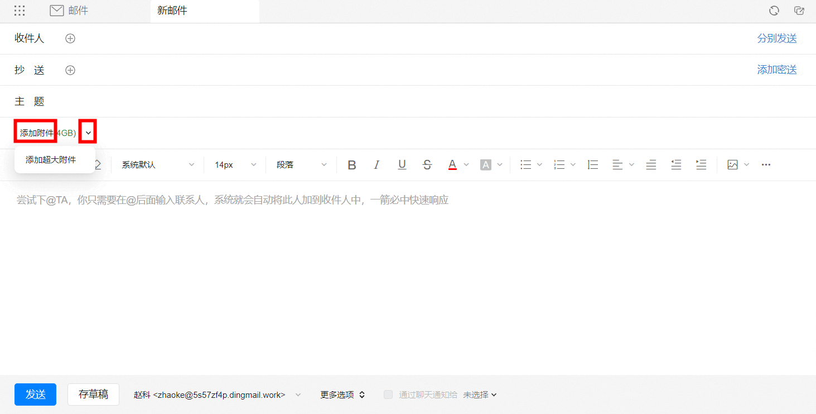
Task: Click the text alignment icon
Action: 617,165
